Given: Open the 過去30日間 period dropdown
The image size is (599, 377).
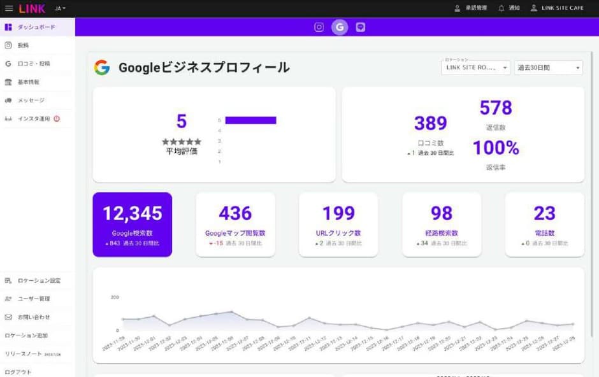Looking at the screenshot, I should [548, 68].
